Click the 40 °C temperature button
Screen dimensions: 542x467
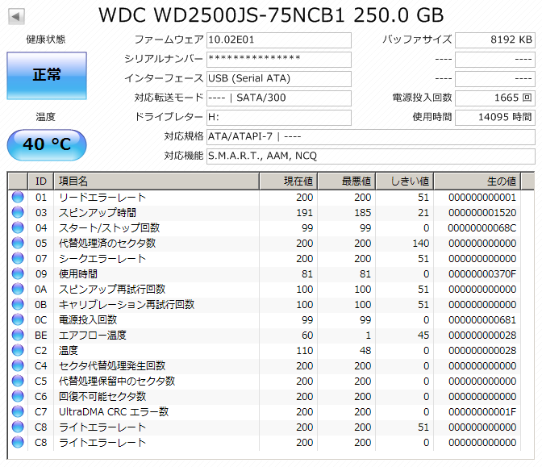point(47,145)
